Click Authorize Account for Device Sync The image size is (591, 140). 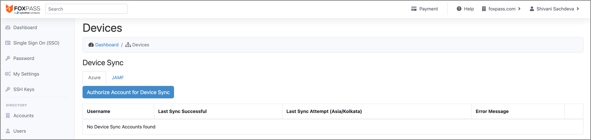(x=128, y=92)
